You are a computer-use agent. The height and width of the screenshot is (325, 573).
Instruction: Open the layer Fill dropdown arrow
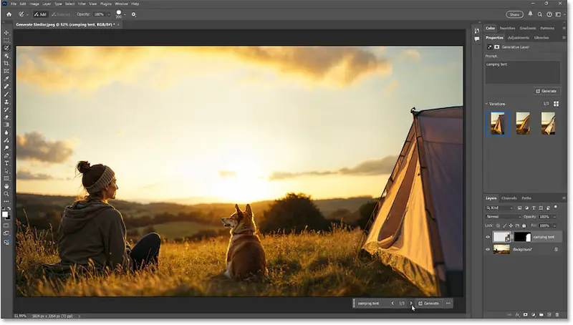[x=554, y=226]
